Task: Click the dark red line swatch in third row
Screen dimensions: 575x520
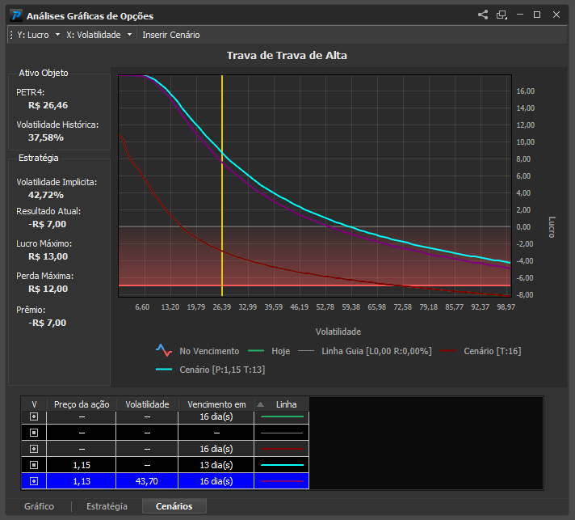Action: 282,449
